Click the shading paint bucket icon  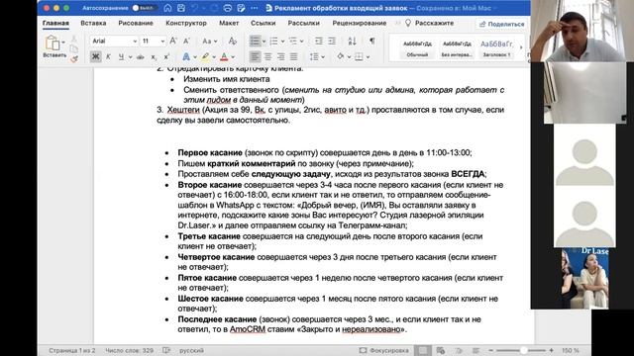[x=340, y=57]
